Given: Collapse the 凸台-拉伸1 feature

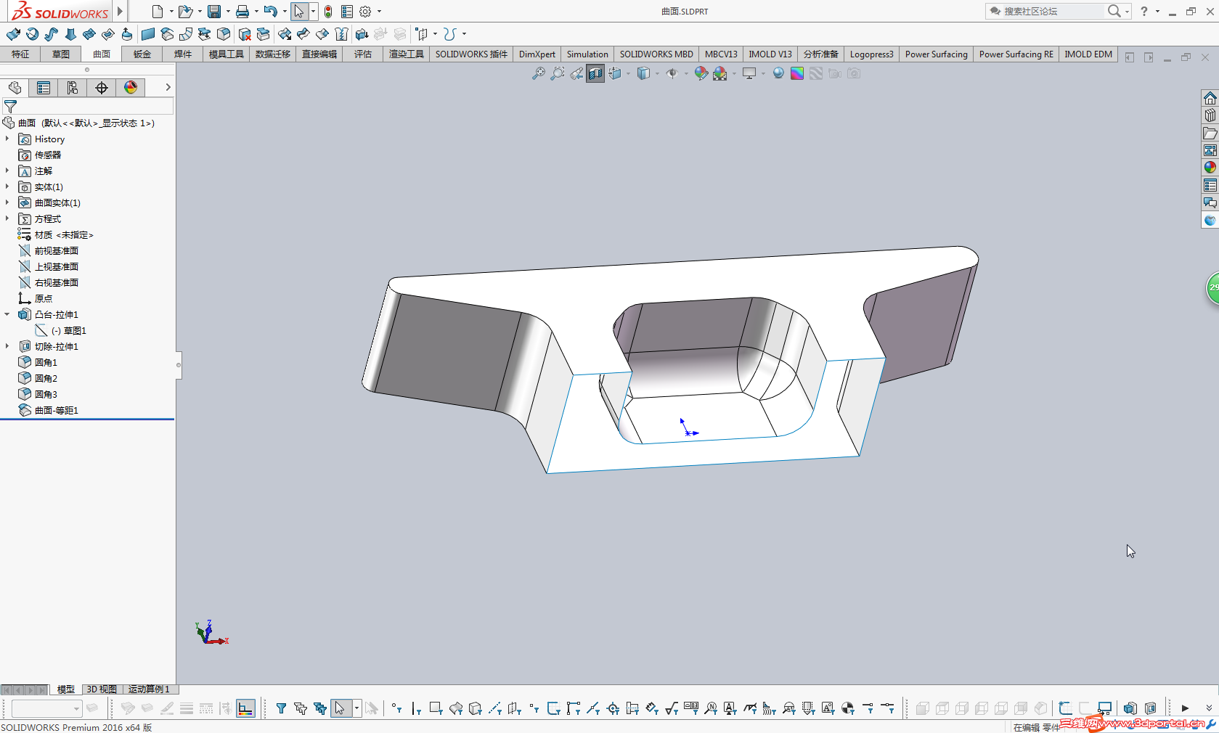Looking at the screenshot, I should [x=7, y=314].
